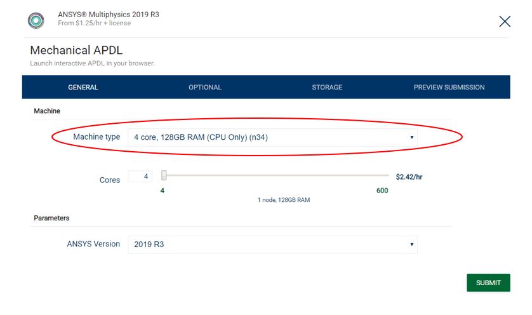Click the '1 node, 128GB RAM' text
Image resolution: width=532 pixels, height=315 pixels.
coord(284,200)
